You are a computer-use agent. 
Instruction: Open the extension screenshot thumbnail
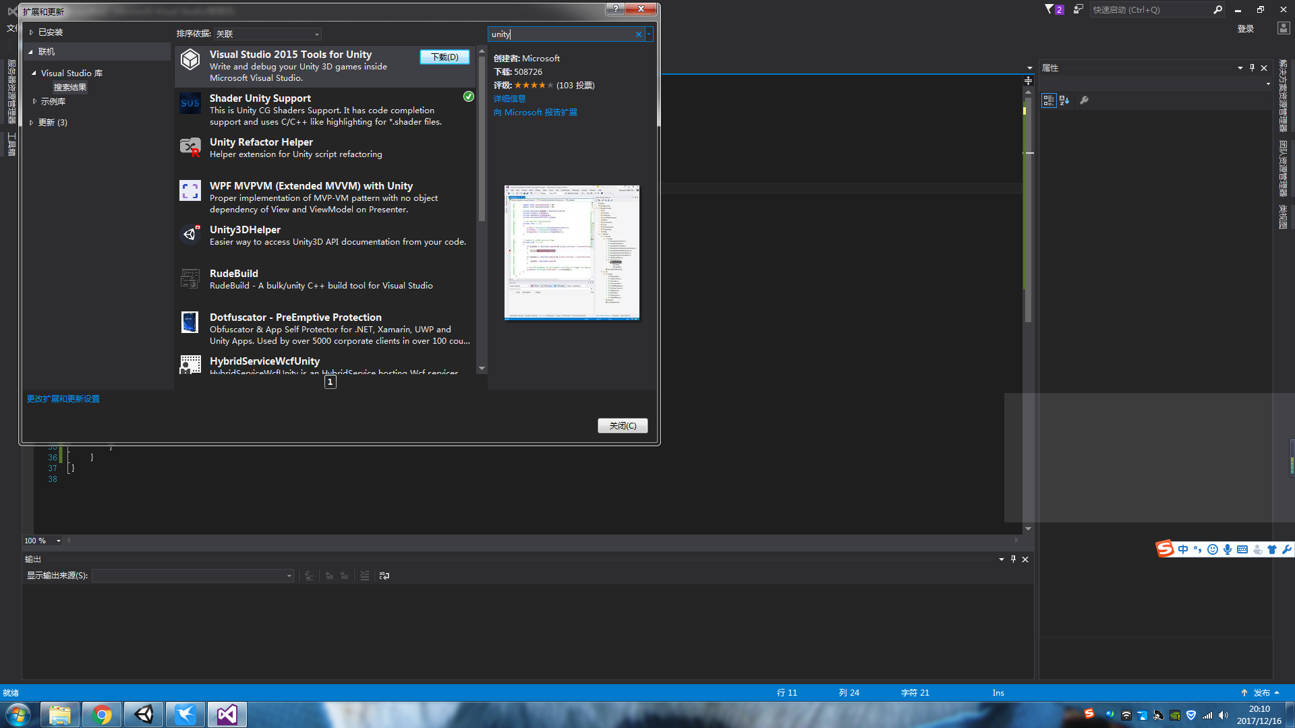click(x=572, y=253)
